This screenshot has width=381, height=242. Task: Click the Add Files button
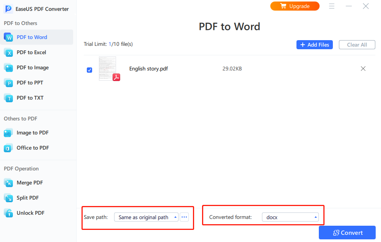pos(314,45)
